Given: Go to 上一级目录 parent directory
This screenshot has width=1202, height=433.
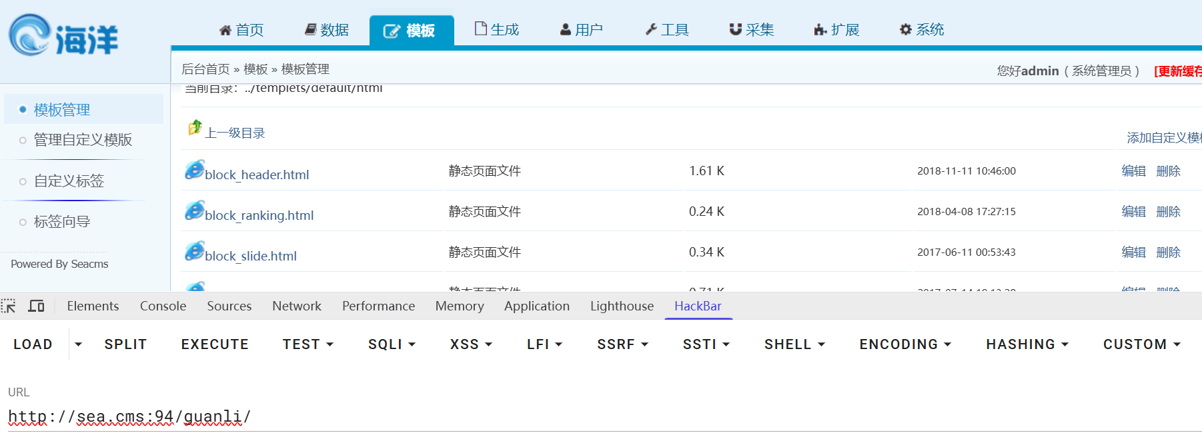Looking at the screenshot, I should click(x=235, y=133).
